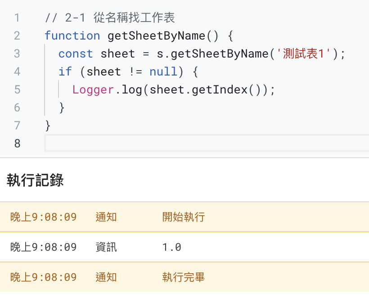Click the 資訊 level label in the log

106,247
